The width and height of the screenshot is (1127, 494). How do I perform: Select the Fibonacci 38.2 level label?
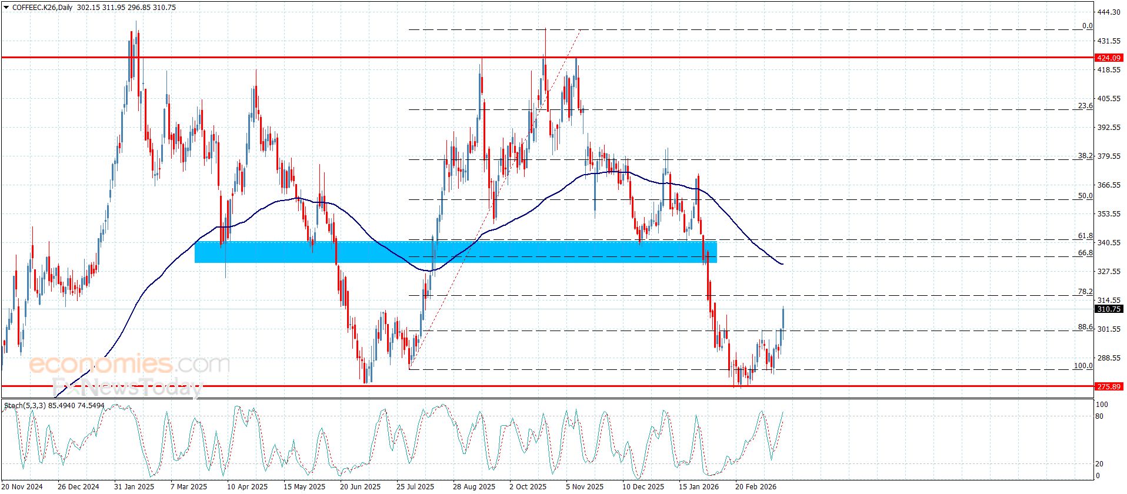pyautogui.click(x=1085, y=156)
